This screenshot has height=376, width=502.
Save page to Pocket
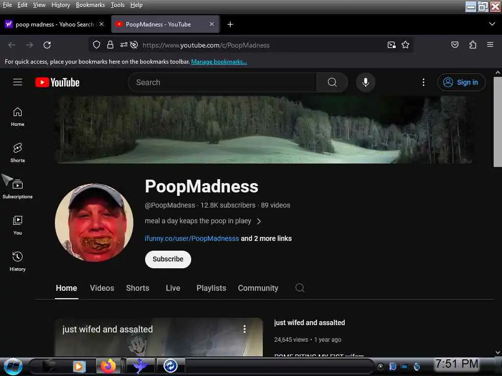coord(454,45)
